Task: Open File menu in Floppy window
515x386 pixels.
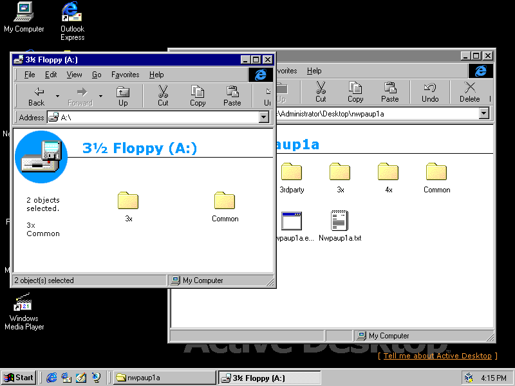Action: click(30, 75)
